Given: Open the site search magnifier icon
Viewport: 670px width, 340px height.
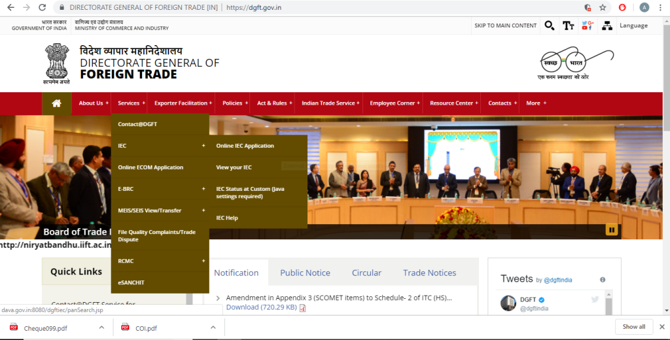Looking at the screenshot, I should 550,25.
